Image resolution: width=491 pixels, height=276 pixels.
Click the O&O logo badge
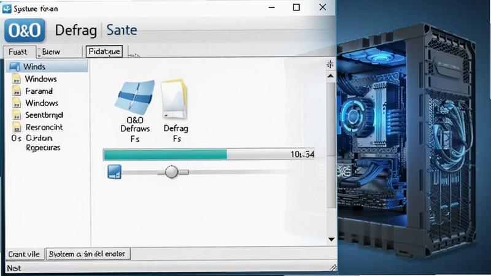[x=25, y=30]
